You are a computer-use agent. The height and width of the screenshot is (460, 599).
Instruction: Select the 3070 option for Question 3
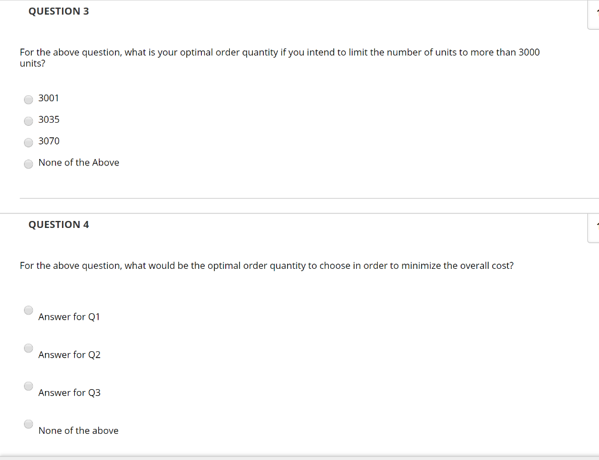pos(28,143)
